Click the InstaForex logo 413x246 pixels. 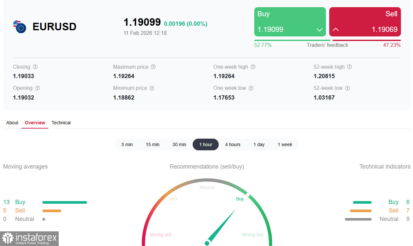coord(29,239)
